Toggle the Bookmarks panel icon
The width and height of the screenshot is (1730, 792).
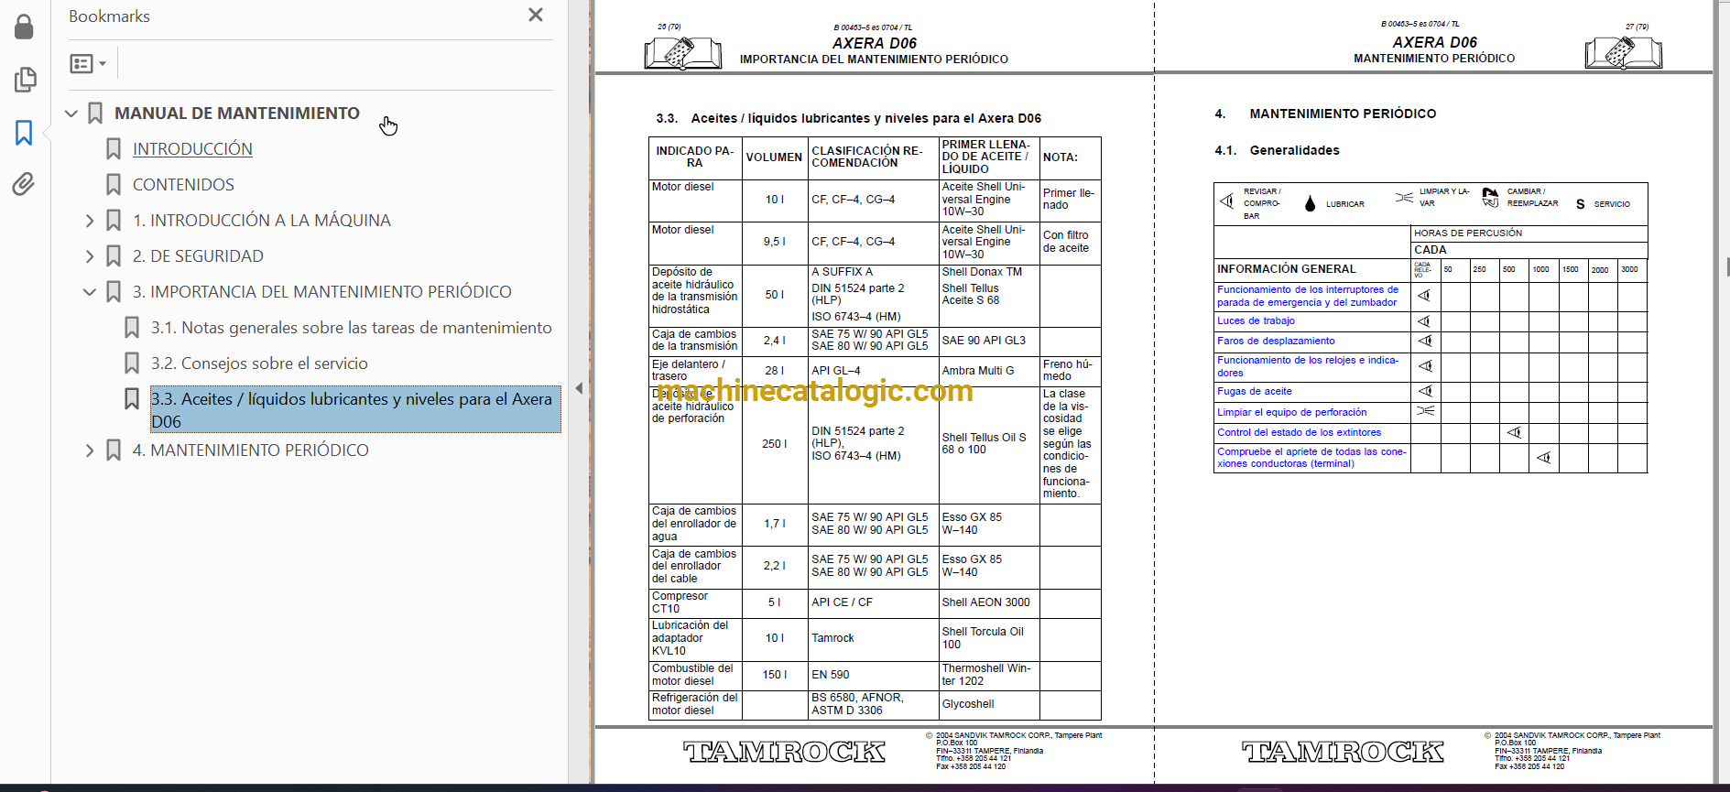tap(24, 133)
